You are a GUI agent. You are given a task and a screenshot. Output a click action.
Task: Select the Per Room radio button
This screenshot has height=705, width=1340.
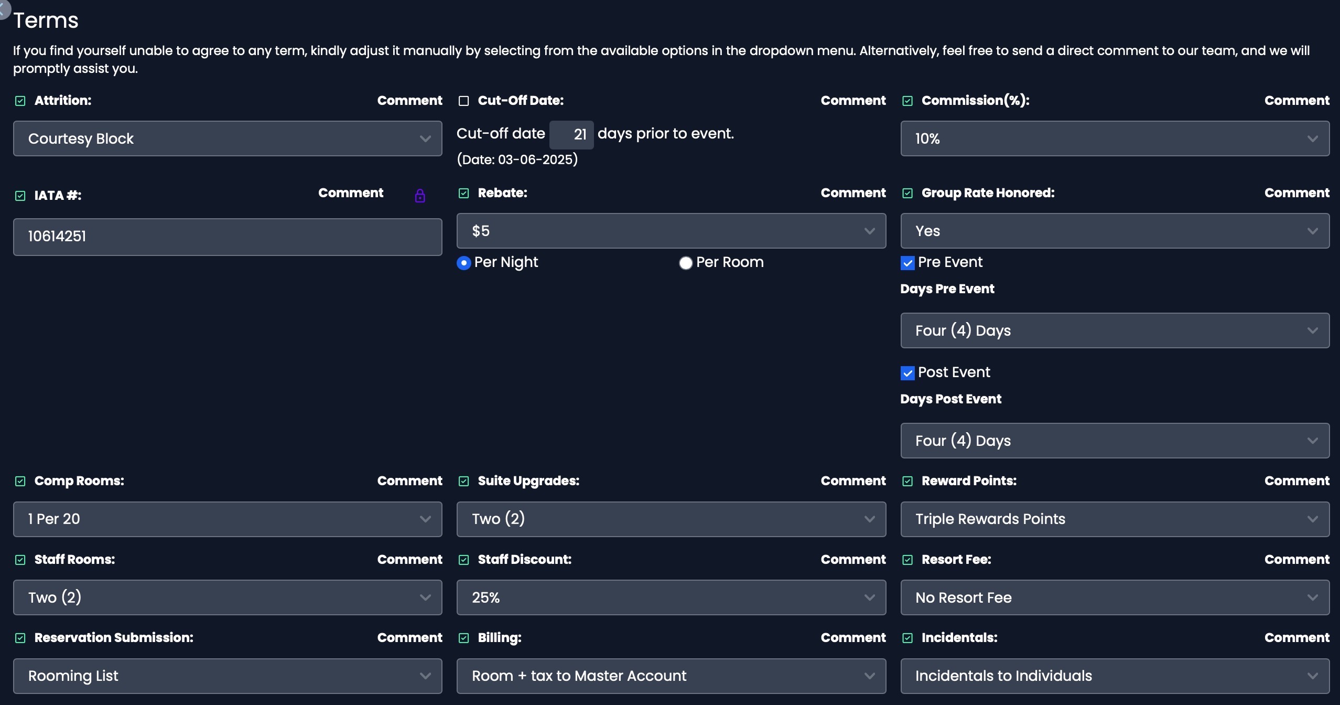[685, 263]
